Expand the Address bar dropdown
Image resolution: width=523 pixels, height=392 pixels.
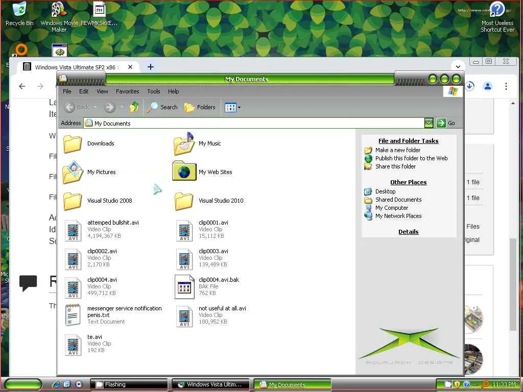[x=429, y=123]
